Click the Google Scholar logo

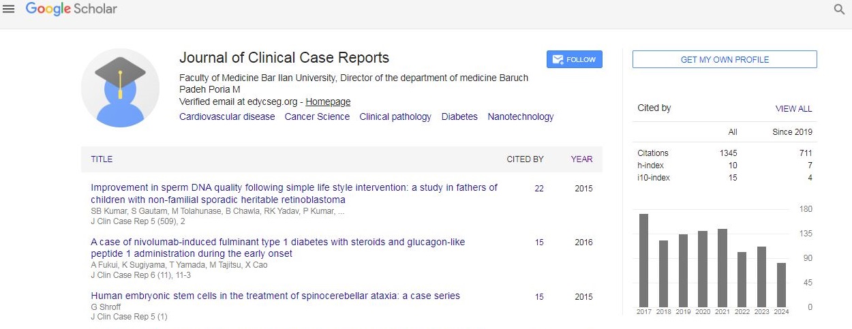coord(71,9)
